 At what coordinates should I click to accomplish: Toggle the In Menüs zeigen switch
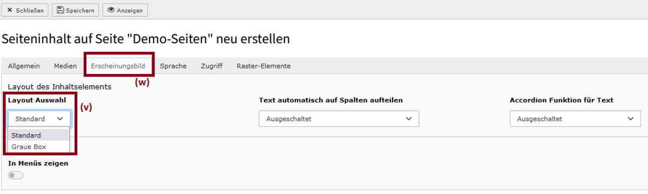coord(16,175)
